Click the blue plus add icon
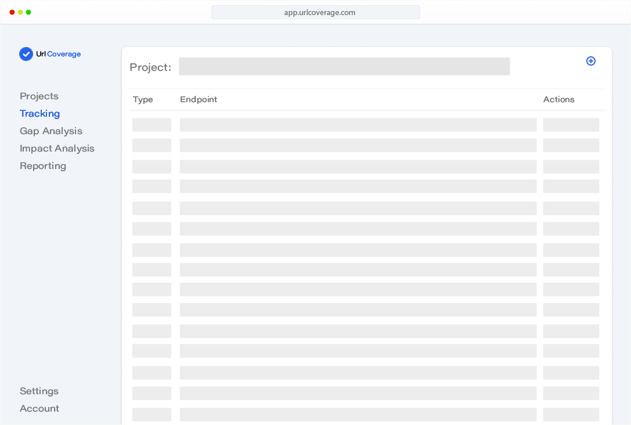This screenshot has height=425, width=631. [x=590, y=61]
